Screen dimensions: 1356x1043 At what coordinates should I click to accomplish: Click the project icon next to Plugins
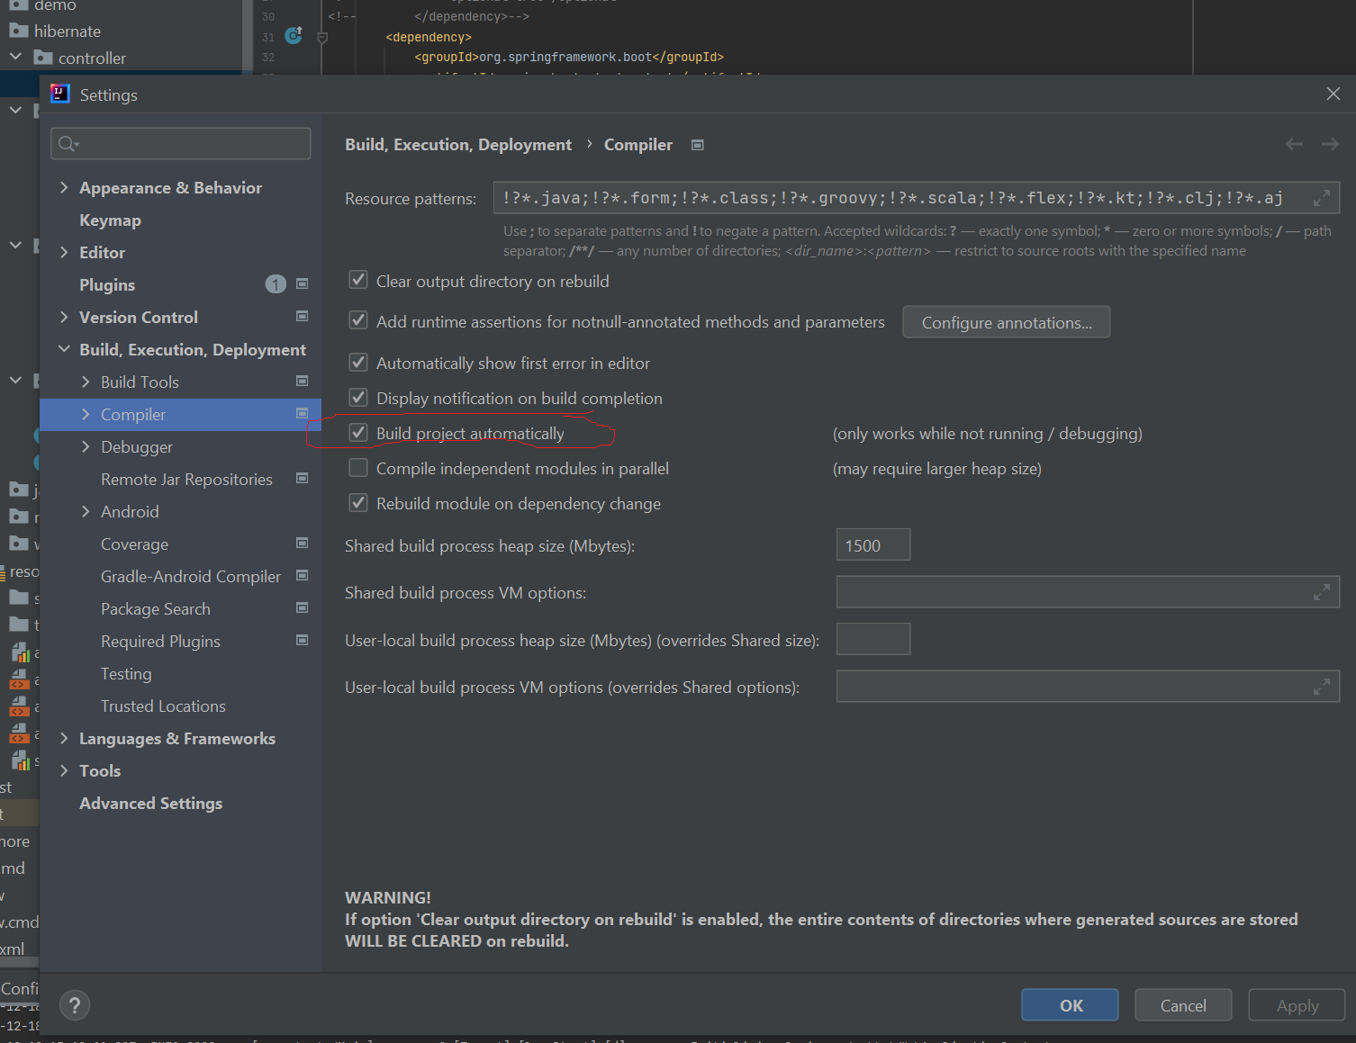[x=303, y=284]
